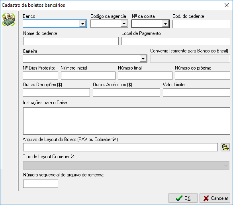
Task: Click the money stack icon in sidebar
Action: tap(9, 20)
